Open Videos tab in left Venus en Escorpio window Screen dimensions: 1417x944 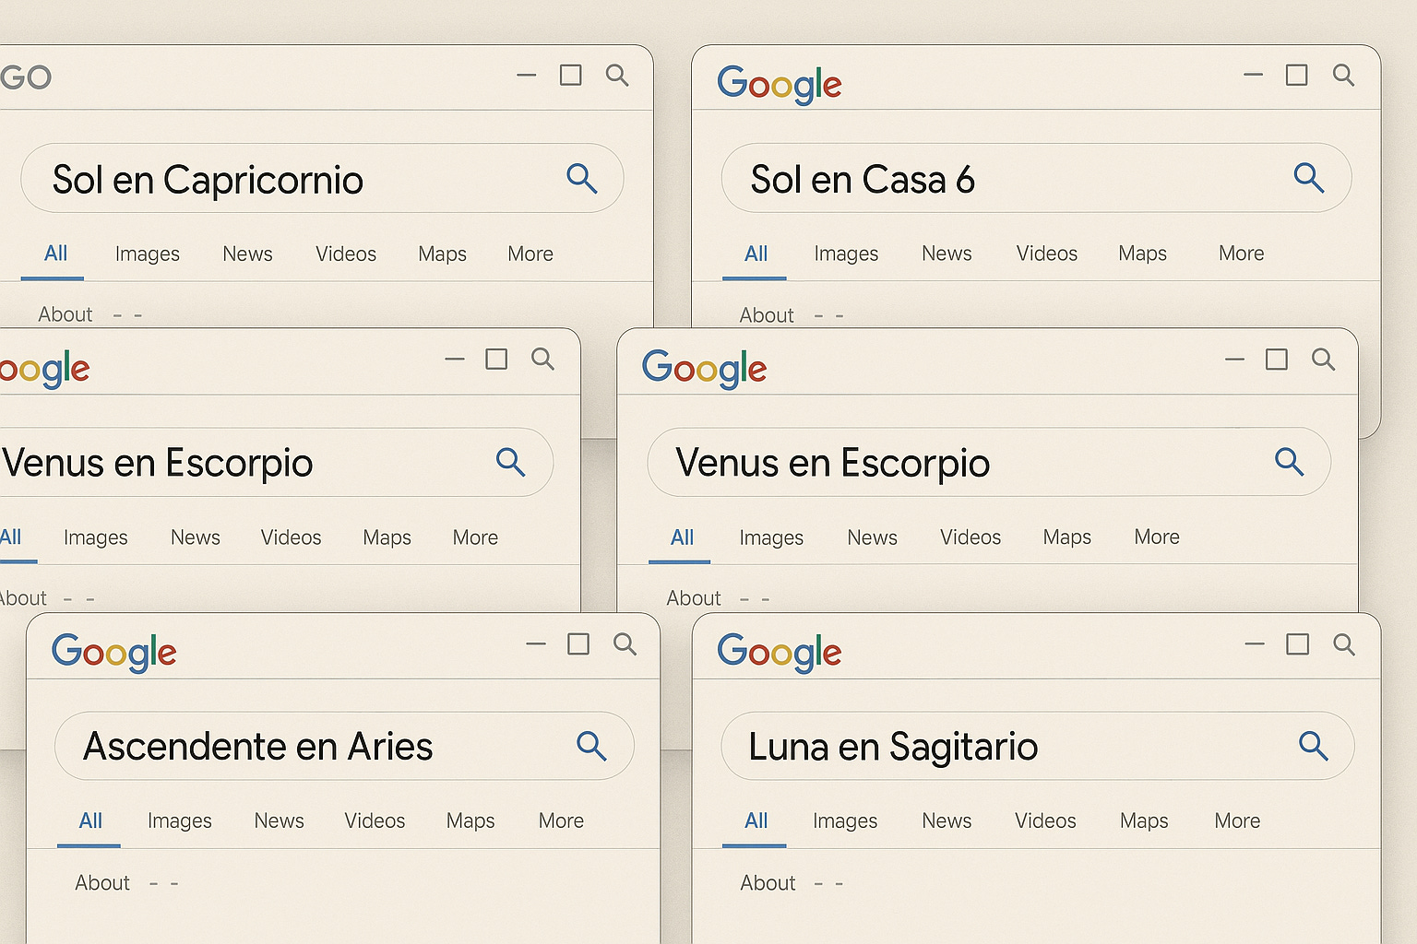pyautogui.click(x=291, y=537)
